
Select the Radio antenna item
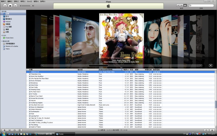pyautogui.click(x=13, y=29)
